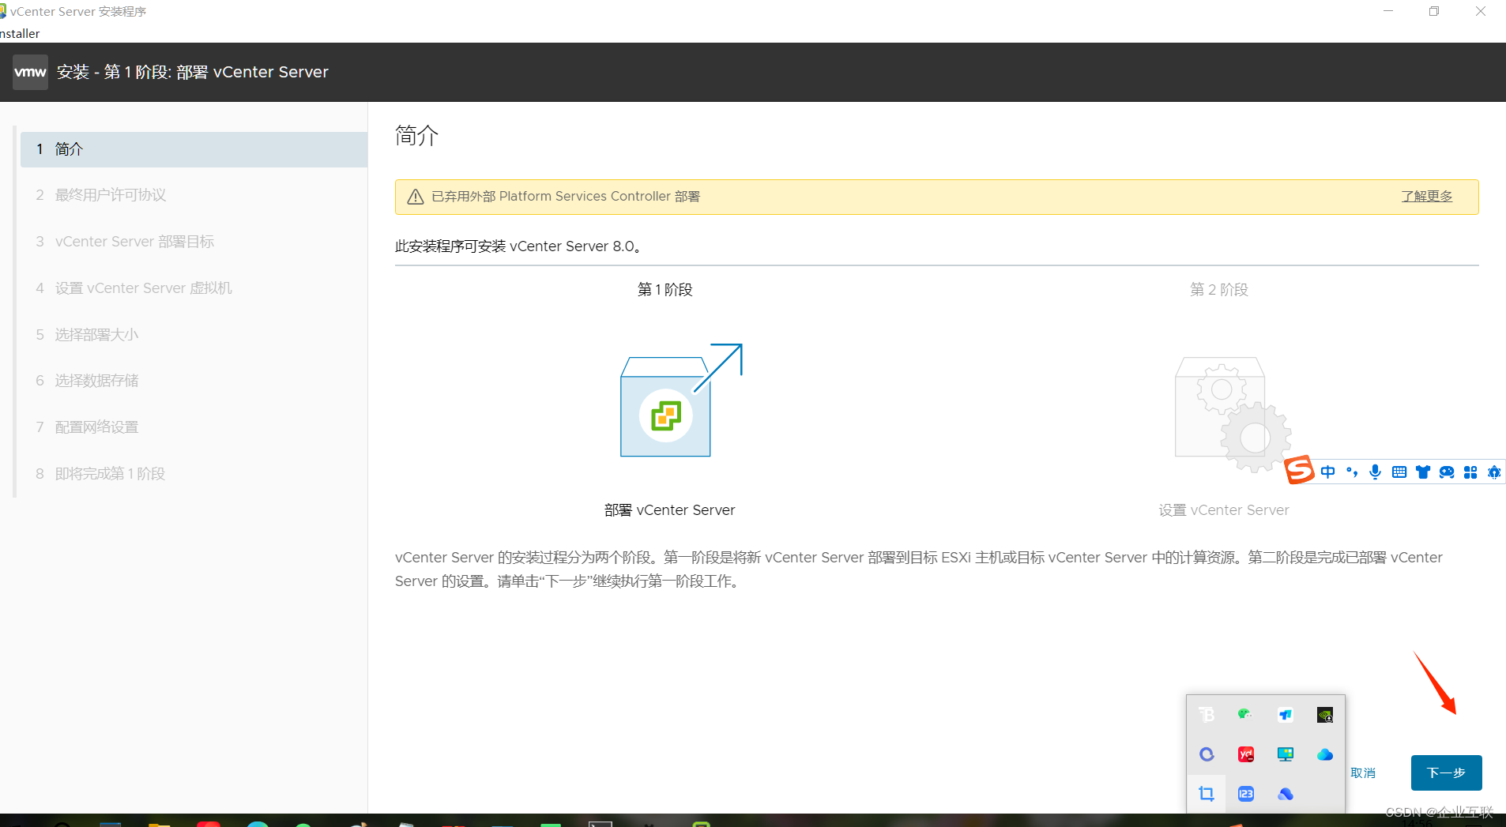The image size is (1506, 827).
Task: Click the microphone voice input icon
Action: coord(1376,472)
